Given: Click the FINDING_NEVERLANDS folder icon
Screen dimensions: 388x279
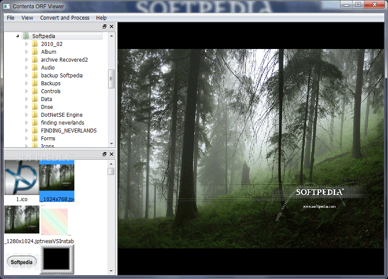Looking at the screenshot, I should [x=35, y=131].
